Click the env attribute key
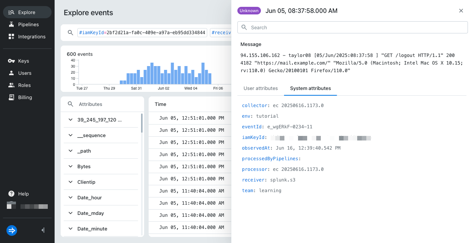 click(246, 116)
